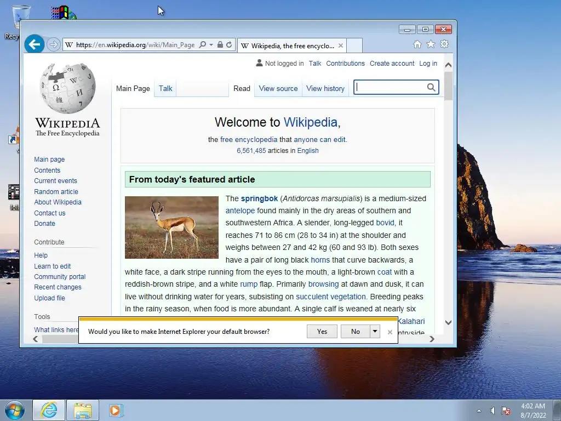Open the Windows Start menu orb

coord(14,410)
